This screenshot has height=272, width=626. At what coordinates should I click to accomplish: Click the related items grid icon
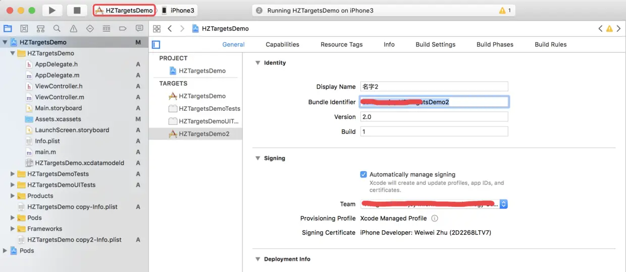point(156,29)
